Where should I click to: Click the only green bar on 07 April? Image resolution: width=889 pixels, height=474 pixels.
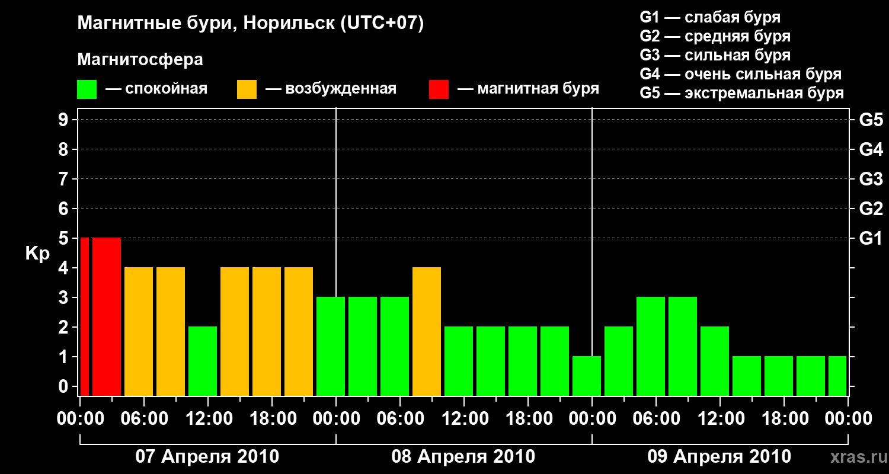tap(203, 361)
